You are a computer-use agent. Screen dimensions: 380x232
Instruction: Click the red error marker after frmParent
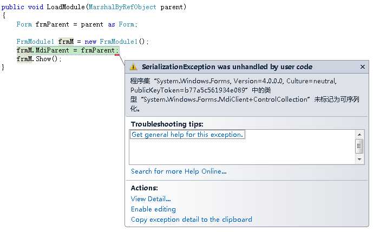(117, 54)
